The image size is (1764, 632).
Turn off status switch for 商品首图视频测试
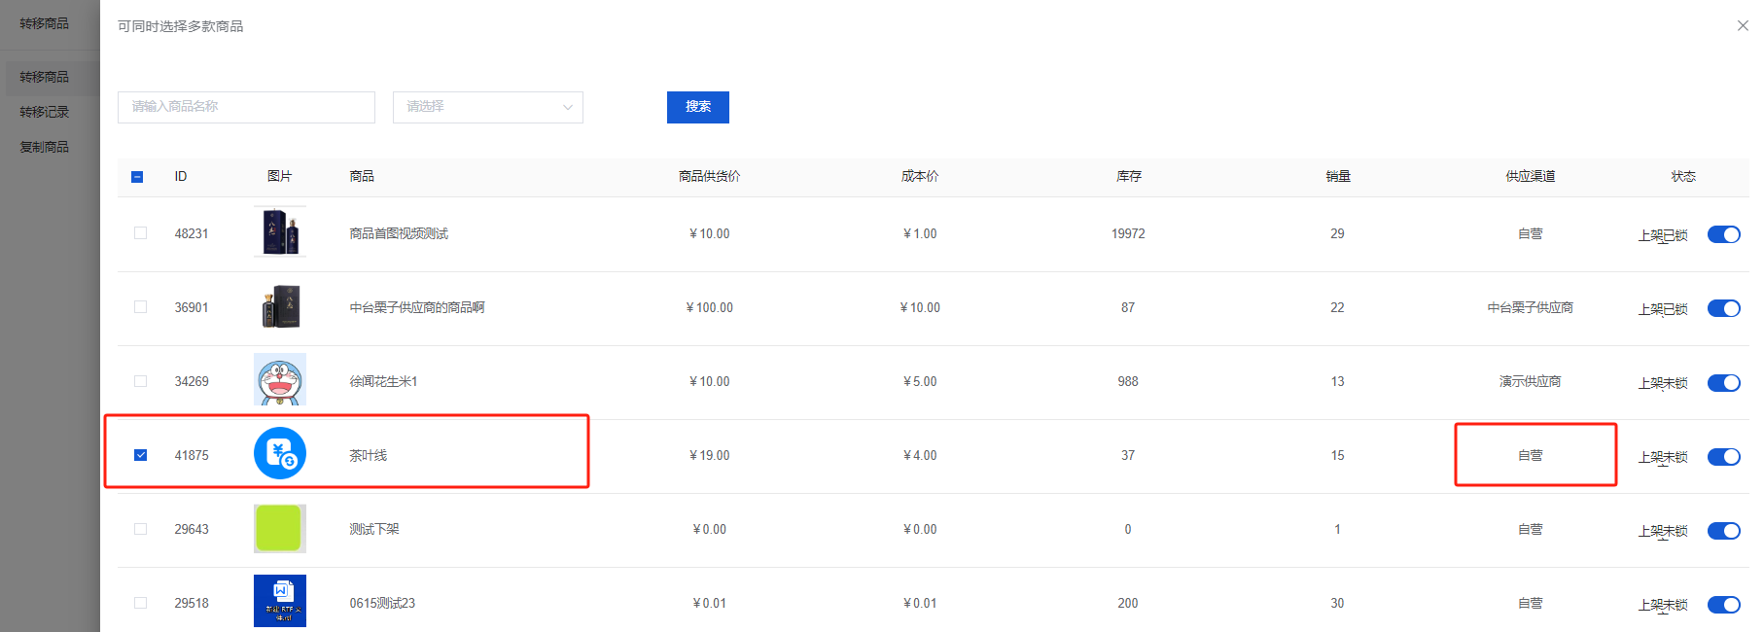1723,234
